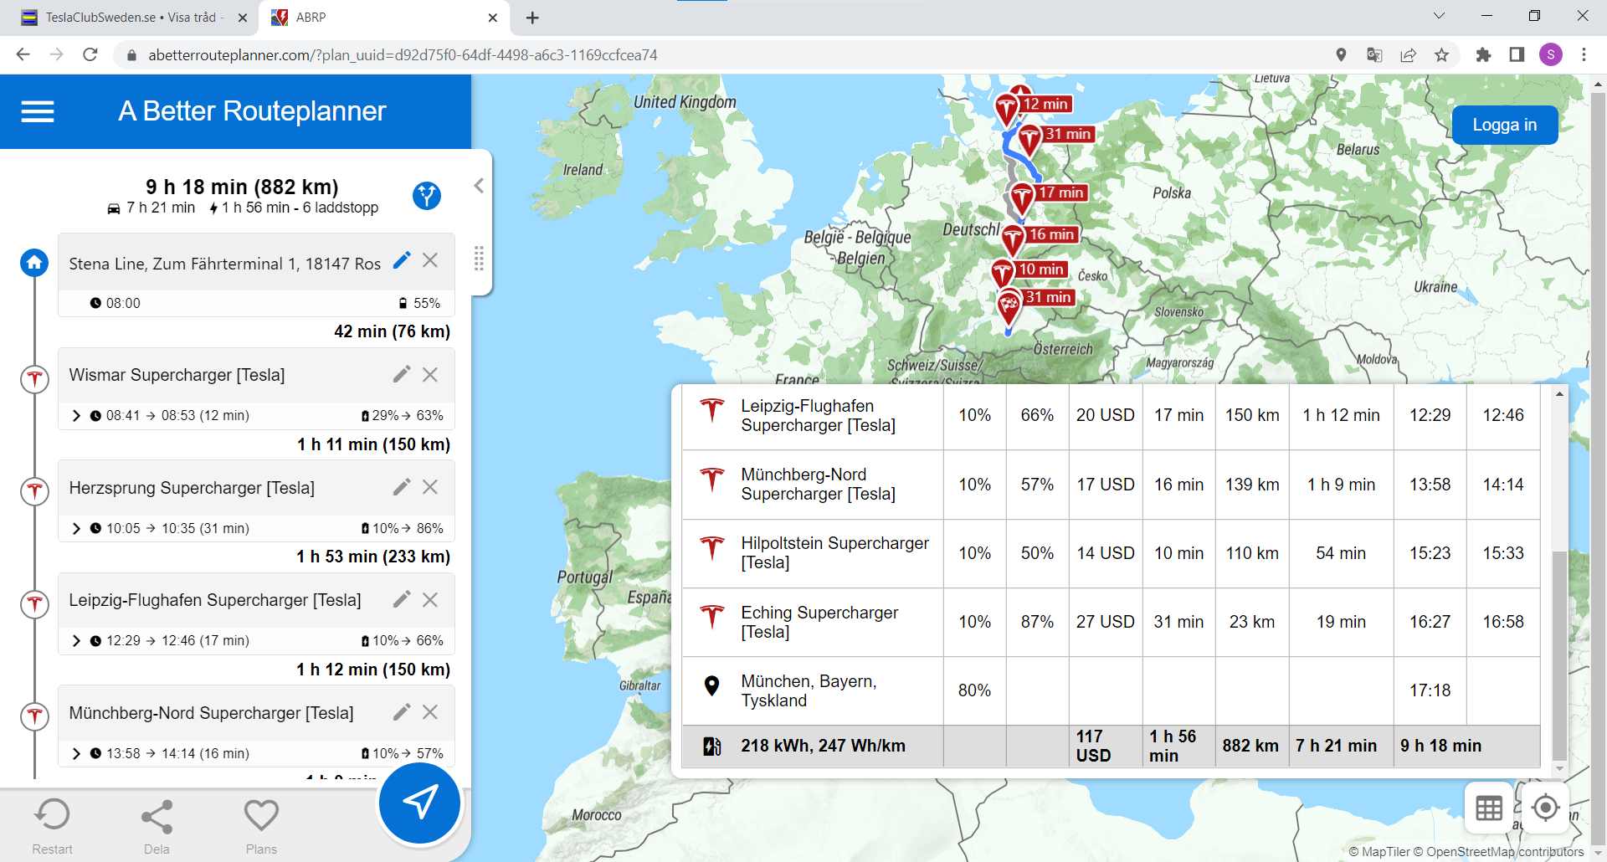Click the Wismar Tesla timeline icon

pyautogui.click(x=34, y=378)
